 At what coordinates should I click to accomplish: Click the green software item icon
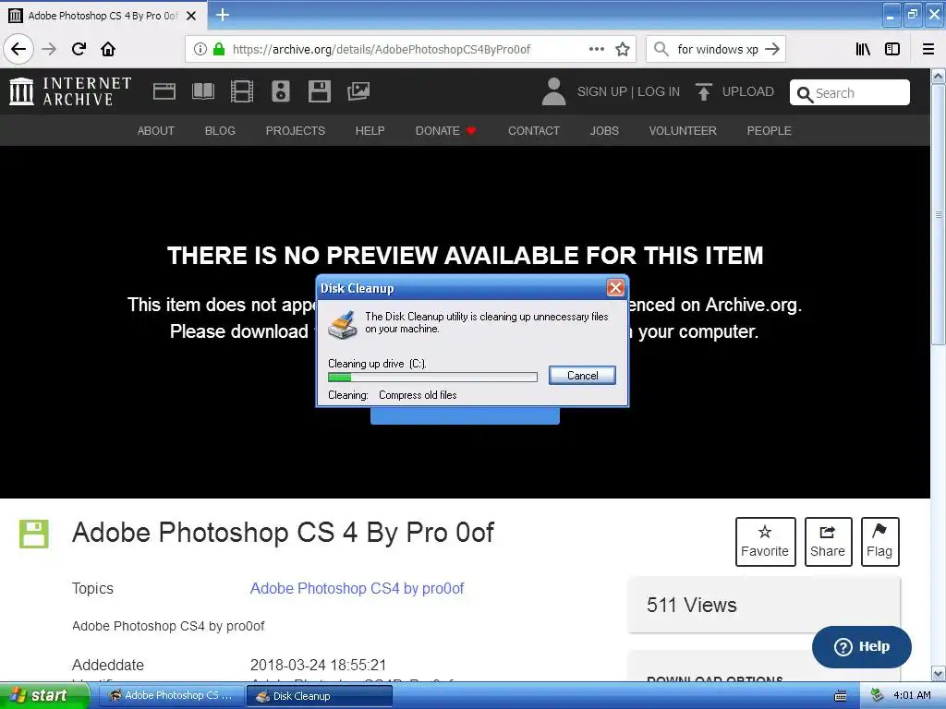click(34, 535)
